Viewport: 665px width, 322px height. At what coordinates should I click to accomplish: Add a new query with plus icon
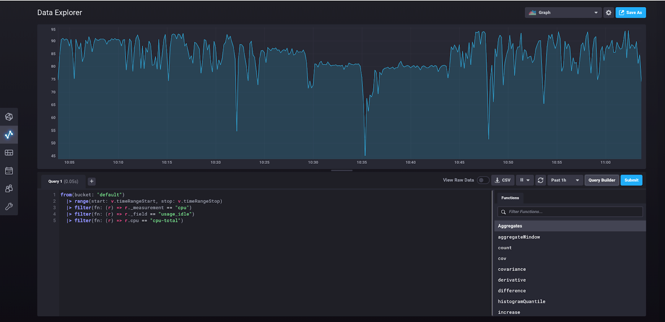click(x=92, y=181)
